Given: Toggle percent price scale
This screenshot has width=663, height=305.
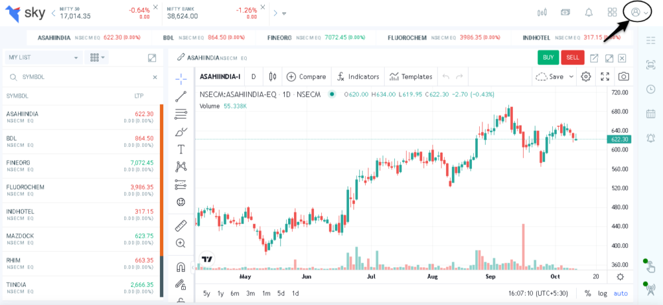Looking at the screenshot, I should click(588, 293).
